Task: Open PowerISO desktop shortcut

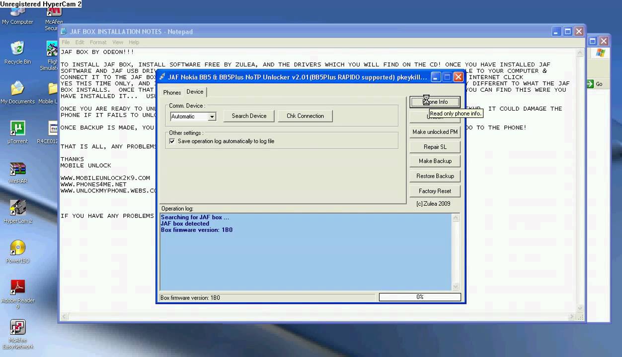Action: [x=17, y=252]
